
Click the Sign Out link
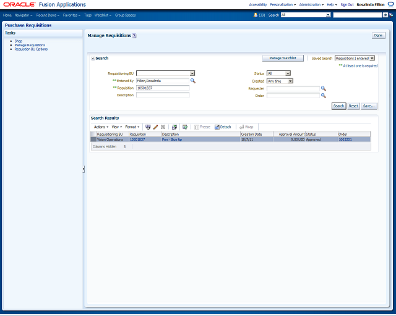coord(347,4)
